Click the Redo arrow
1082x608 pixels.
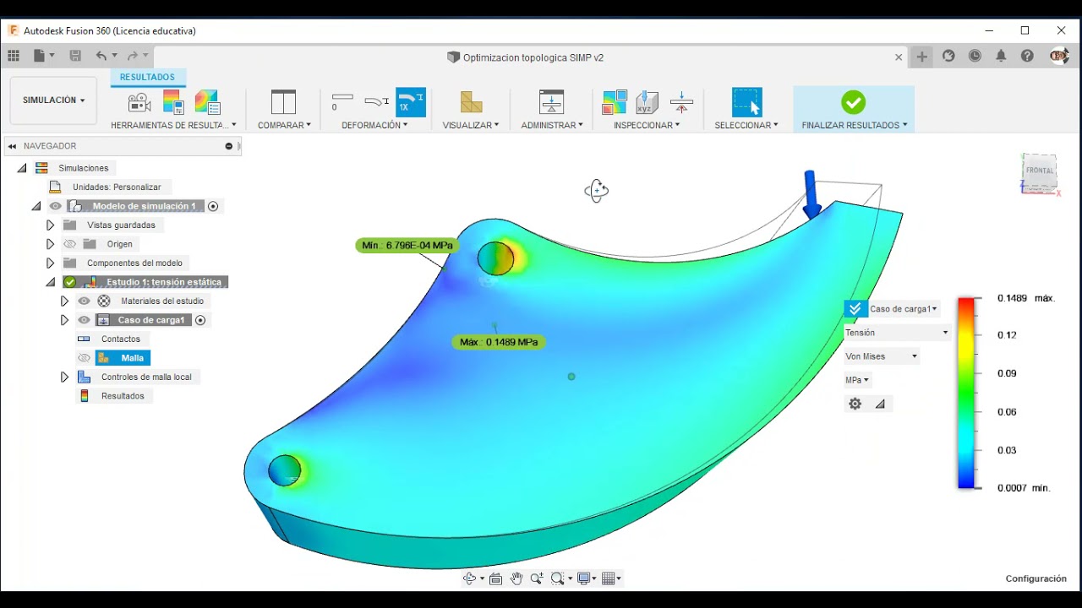[x=134, y=56]
